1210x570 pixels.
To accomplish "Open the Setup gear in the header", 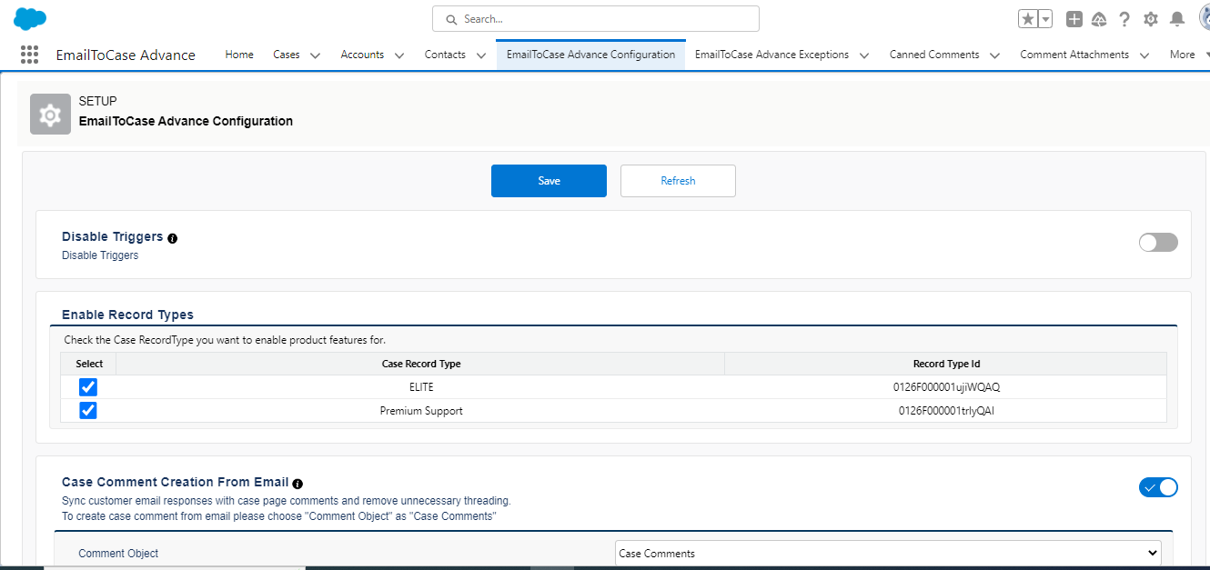I will point(1151,19).
